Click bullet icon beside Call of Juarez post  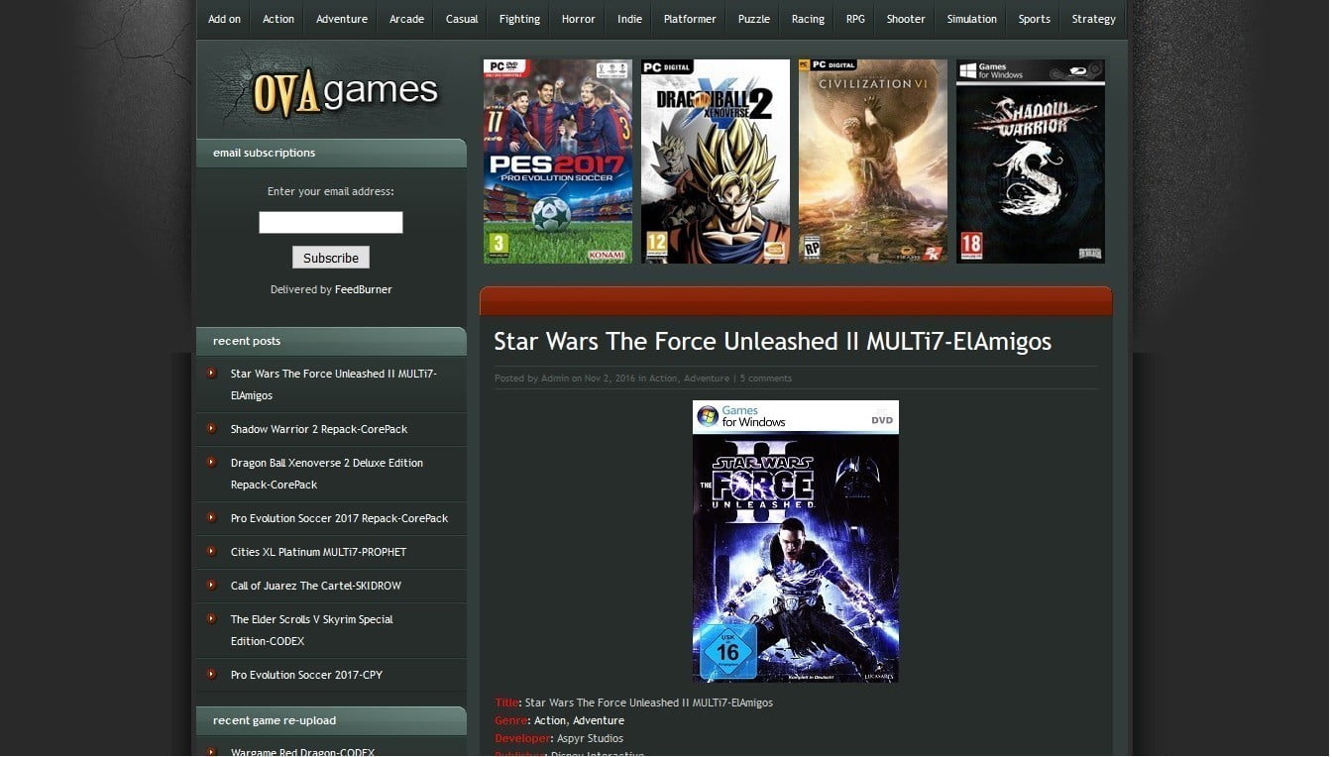point(212,585)
